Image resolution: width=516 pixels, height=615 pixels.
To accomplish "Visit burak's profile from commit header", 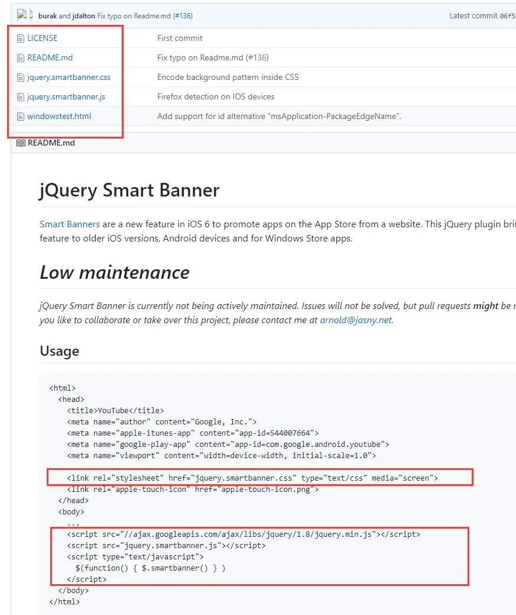I will (x=47, y=16).
